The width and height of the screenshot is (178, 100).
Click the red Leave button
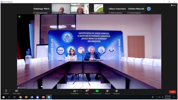coord(173,92)
